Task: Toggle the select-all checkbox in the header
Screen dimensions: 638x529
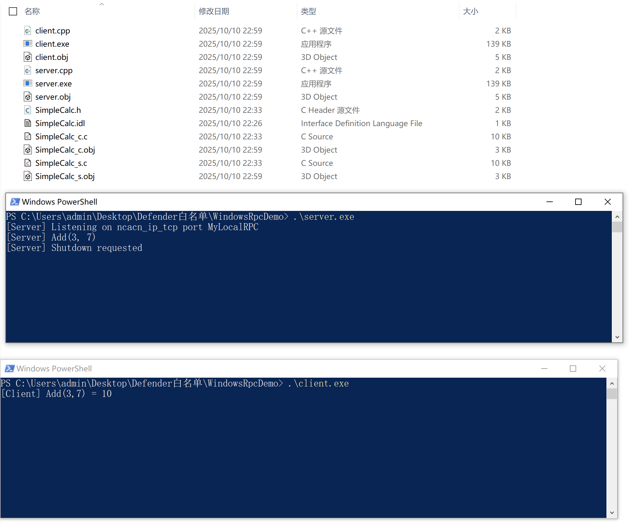Action: coord(13,11)
